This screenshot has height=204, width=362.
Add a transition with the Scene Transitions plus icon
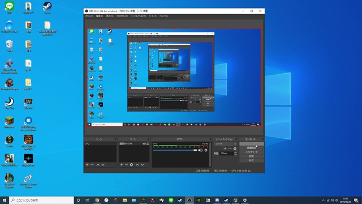[225, 148]
